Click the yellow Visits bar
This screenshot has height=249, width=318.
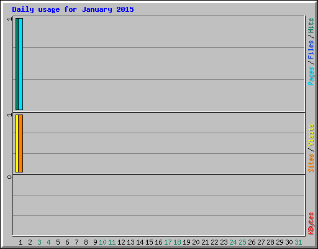pos(17,143)
